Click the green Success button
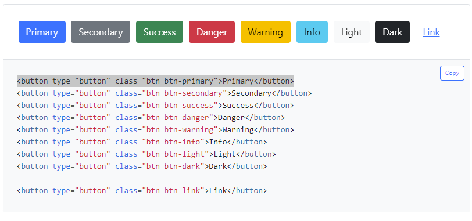Image resolution: width=472 pixels, height=221 pixels. (159, 32)
